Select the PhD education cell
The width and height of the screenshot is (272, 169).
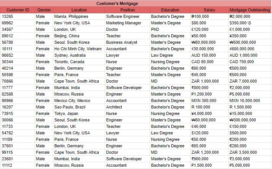point(155,29)
